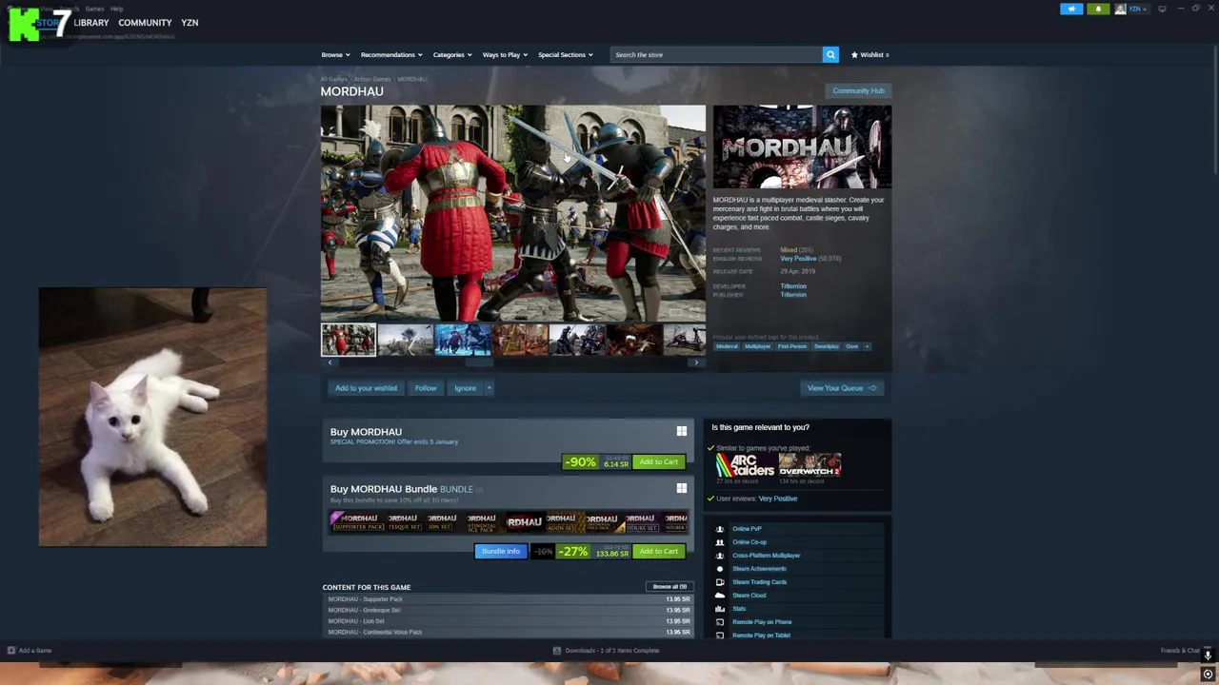Open the ARC Raiders game logo

pyautogui.click(x=745, y=465)
